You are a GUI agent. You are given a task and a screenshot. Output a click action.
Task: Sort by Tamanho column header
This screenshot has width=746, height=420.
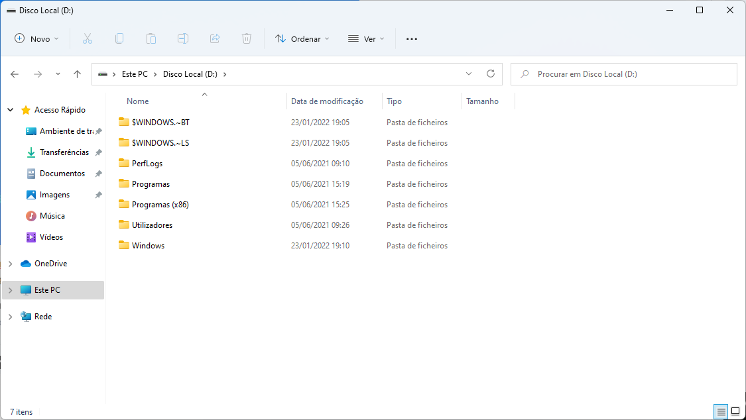click(483, 101)
